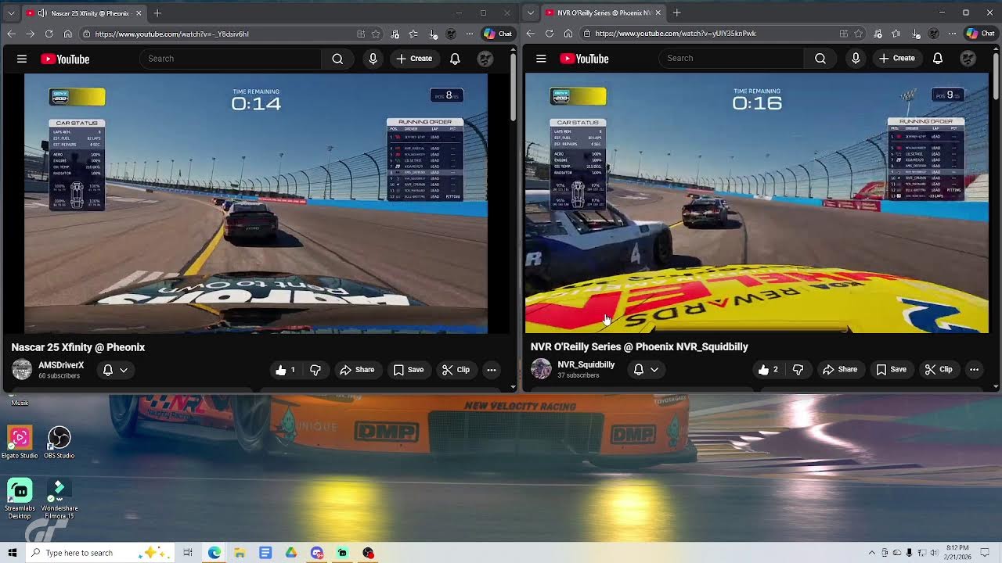Screen dimensions: 1002x563
Task: Open tab search chevron in right browser
Action: [x=532, y=13]
